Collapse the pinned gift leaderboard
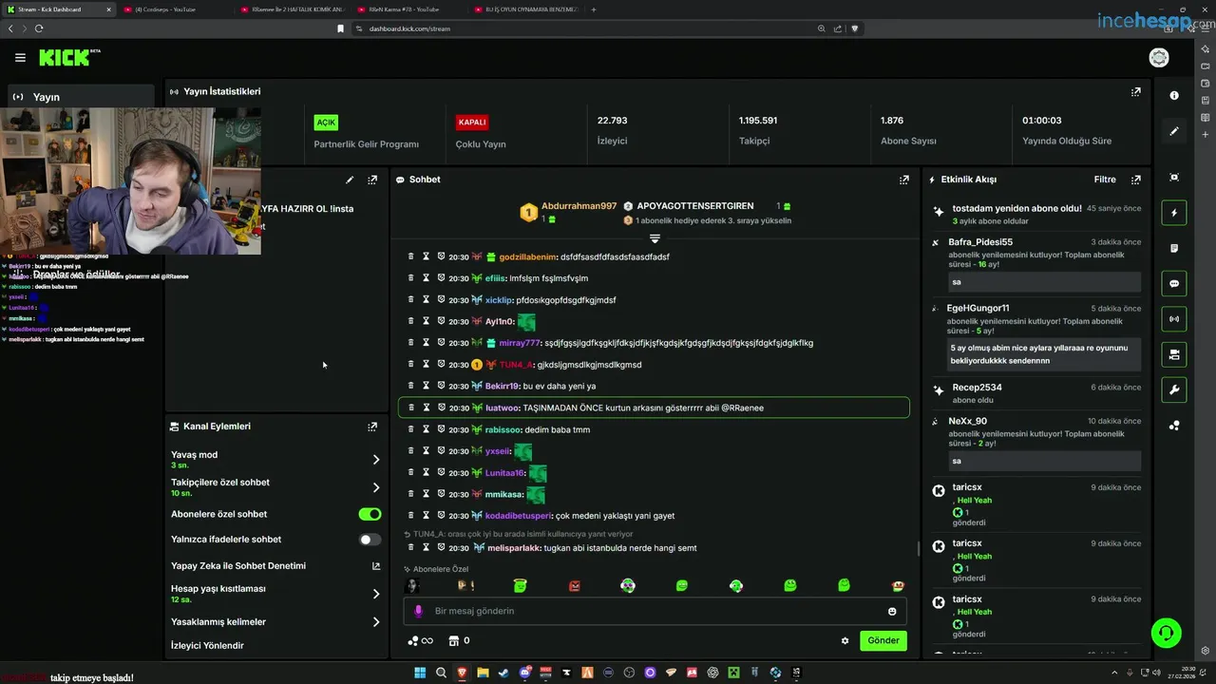The image size is (1216, 684). point(655,237)
